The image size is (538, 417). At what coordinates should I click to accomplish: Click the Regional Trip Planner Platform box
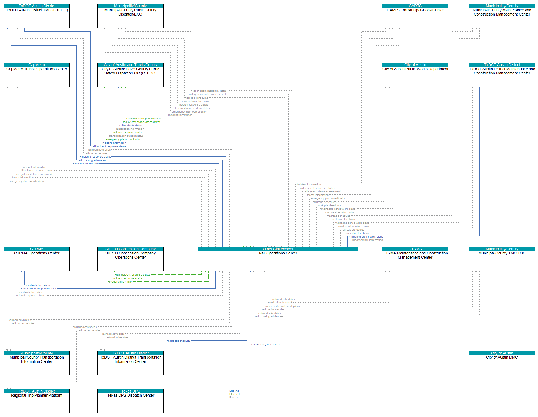pos(37,401)
